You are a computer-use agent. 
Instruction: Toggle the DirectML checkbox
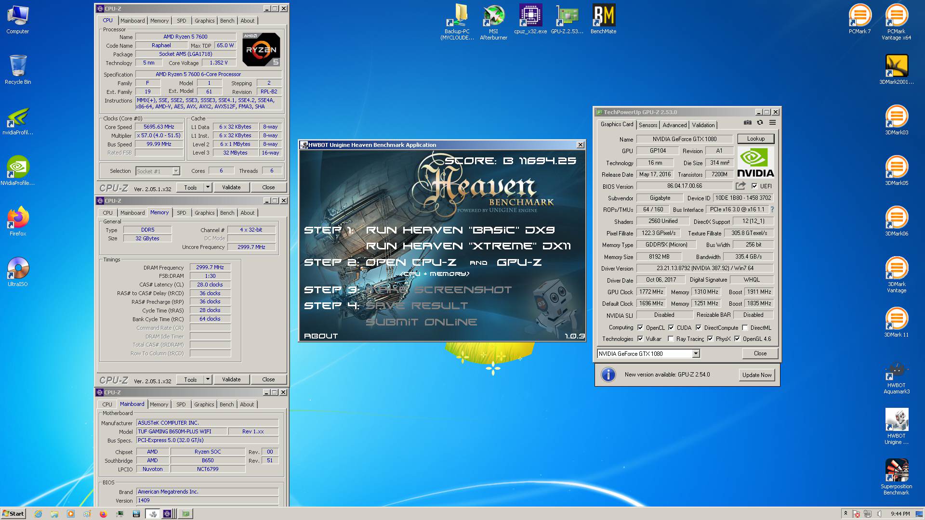(745, 327)
